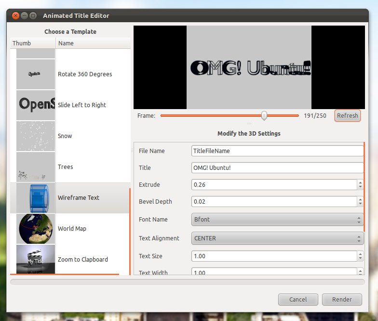Click the Thumb column header
The width and height of the screenshot is (378, 321).
tap(33, 43)
